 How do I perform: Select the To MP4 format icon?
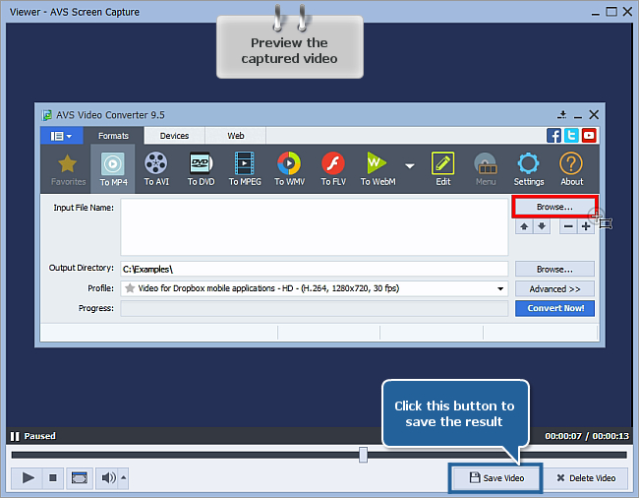tap(113, 169)
